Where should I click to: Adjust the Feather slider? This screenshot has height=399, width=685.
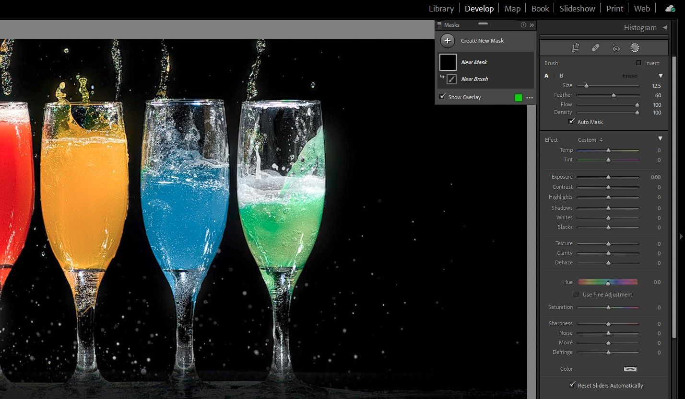point(608,95)
